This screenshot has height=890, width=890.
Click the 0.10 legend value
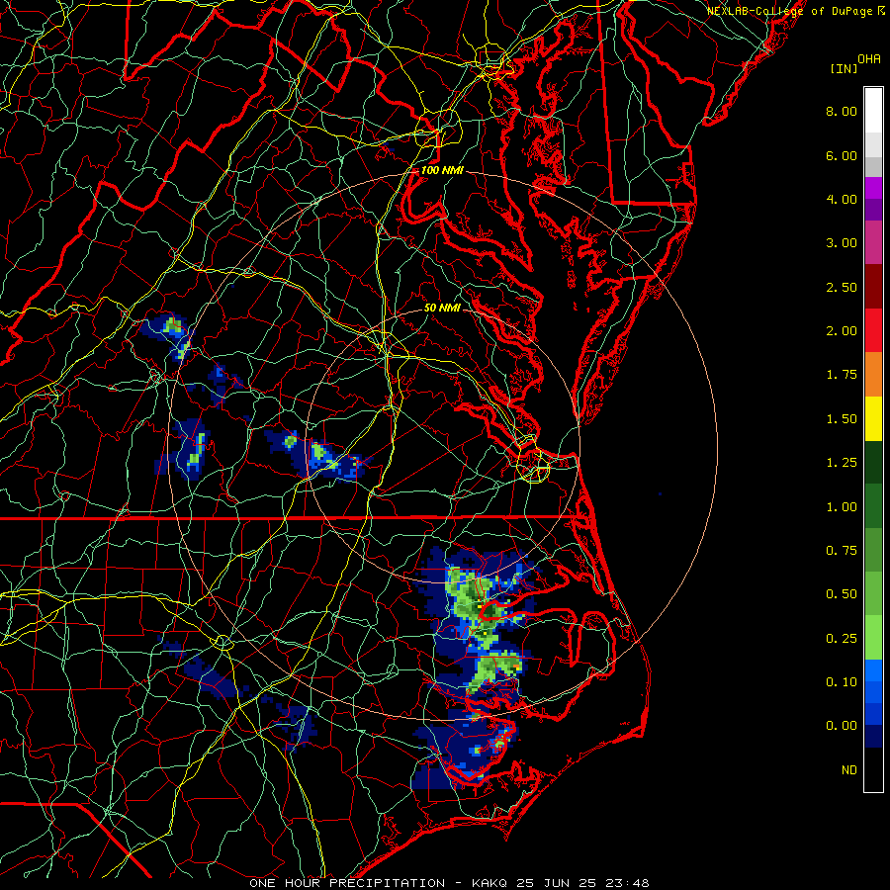pos(842,682)
